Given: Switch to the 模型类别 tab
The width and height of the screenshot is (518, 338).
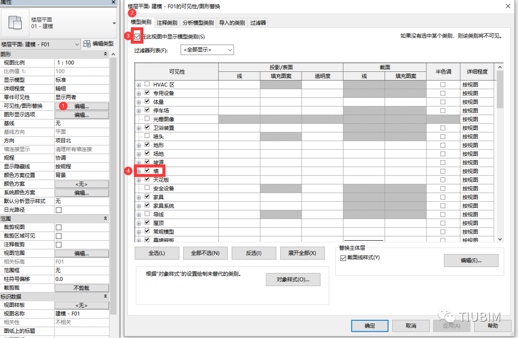Looking at the screenshot, I should click(x=141, y=22).
